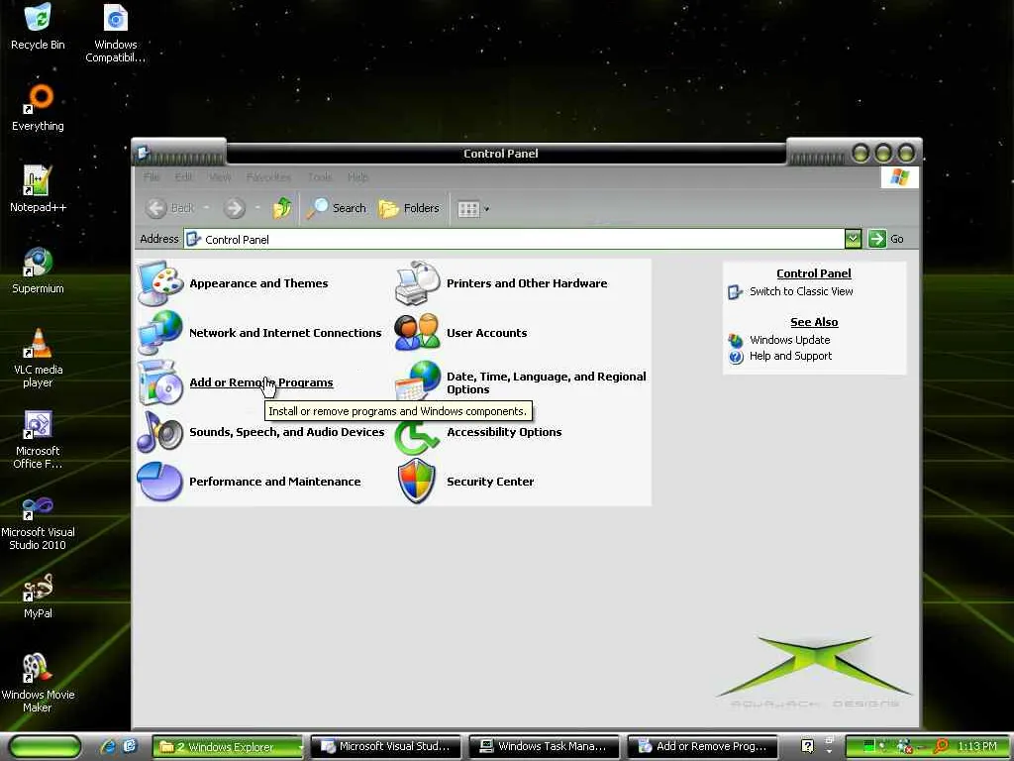Viewport: 1014px width, 761px height.
Task: Click the Appearance and Themes text link
Action: 258,283
